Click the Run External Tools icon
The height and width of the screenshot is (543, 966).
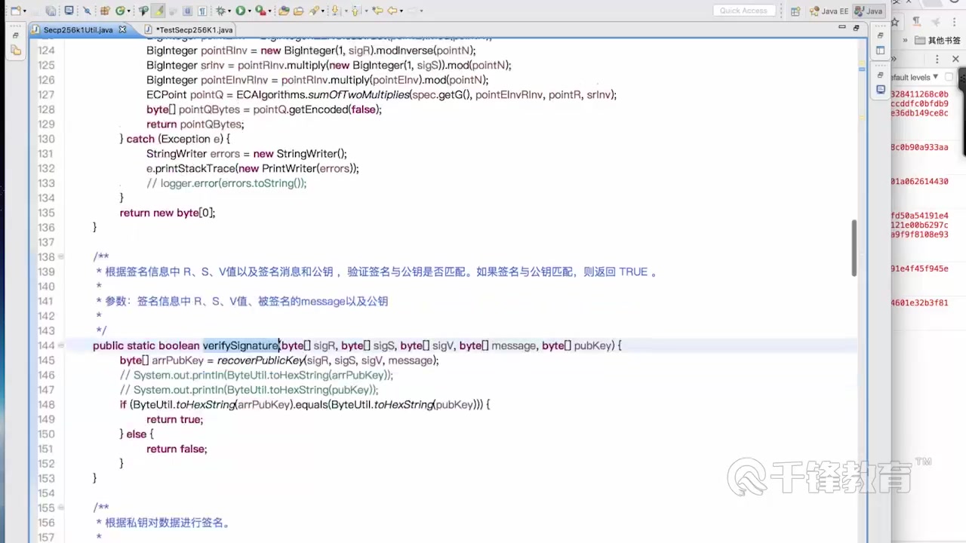click(260, 11)
